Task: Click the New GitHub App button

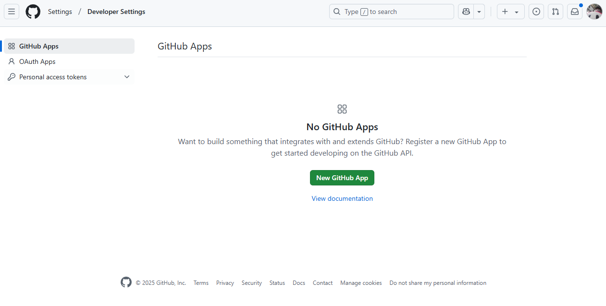Action: (x=342, y=178)
